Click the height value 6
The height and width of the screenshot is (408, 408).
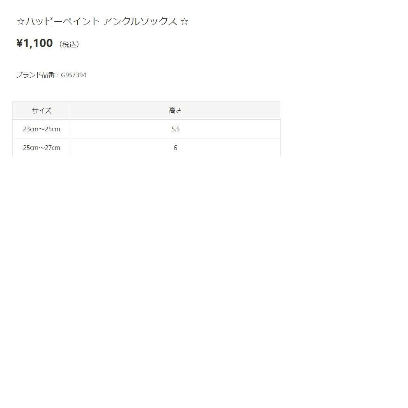click(175, 148)
